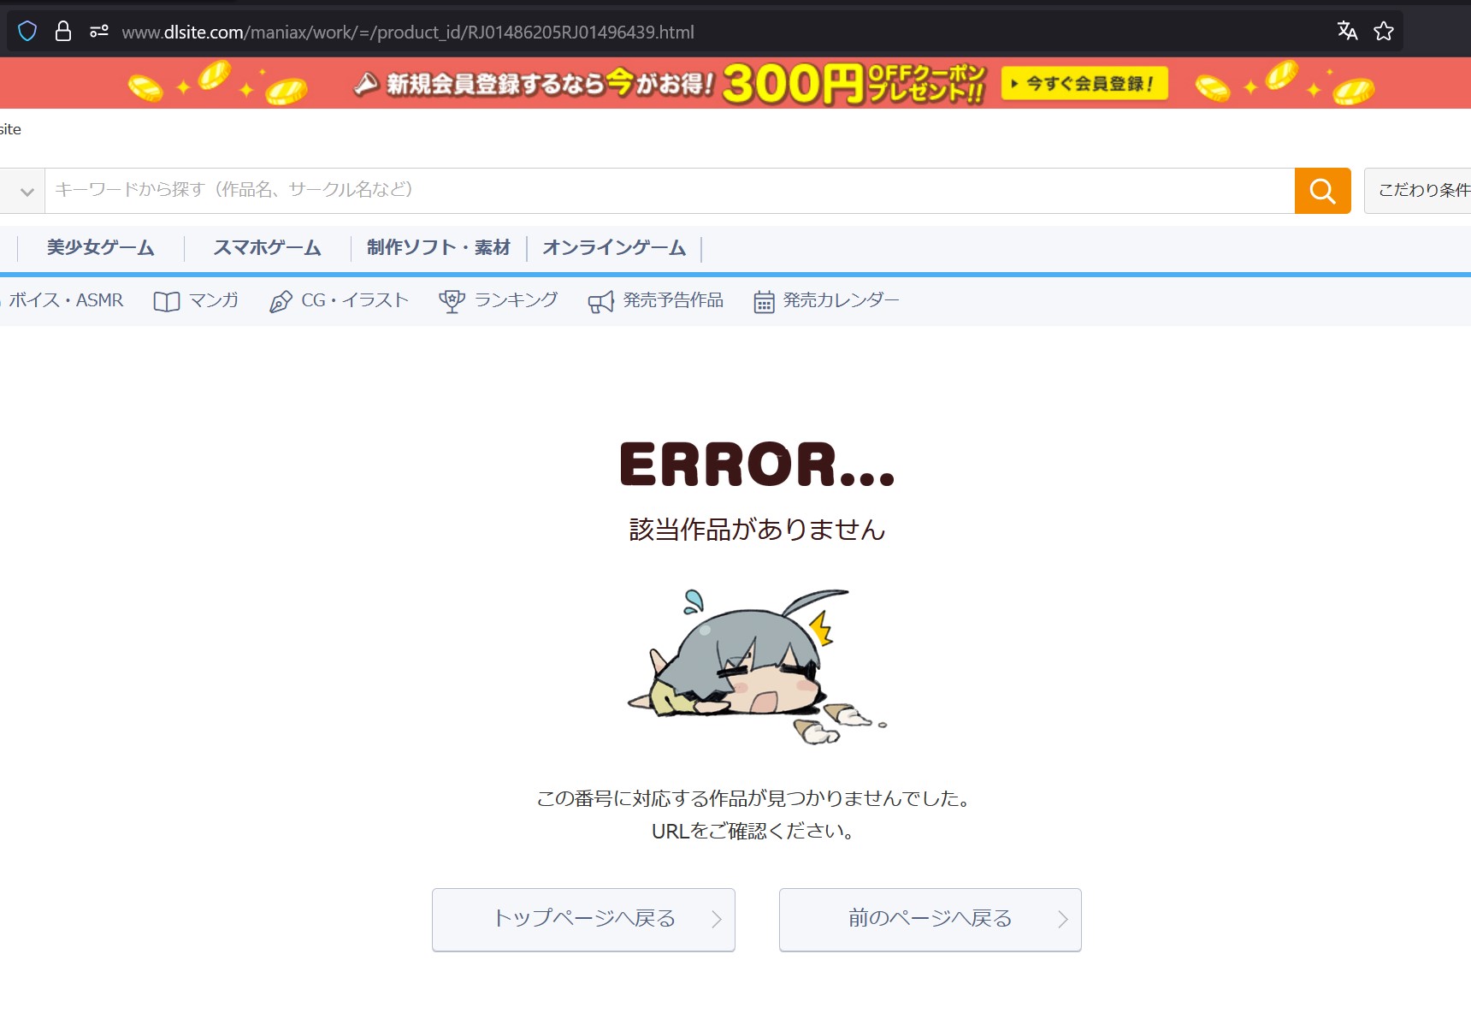Click the megaphone upcoming releases icon
Screen dimensions: 1471x1019
click(x=601, y=301)
